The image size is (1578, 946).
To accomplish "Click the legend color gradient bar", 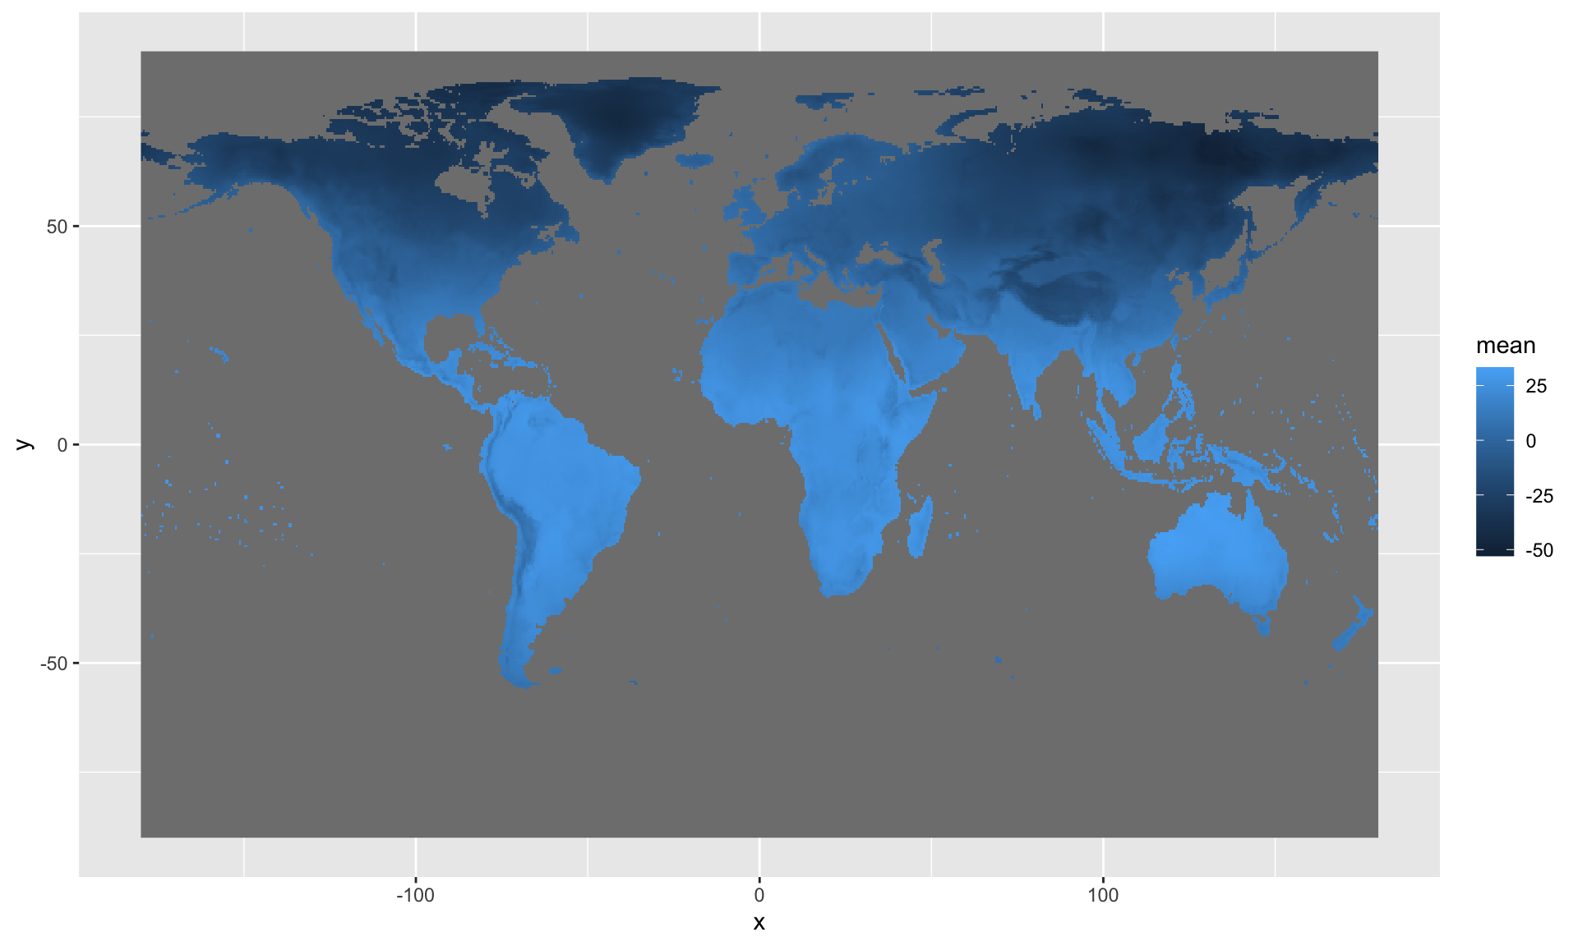I will 1494,462.
